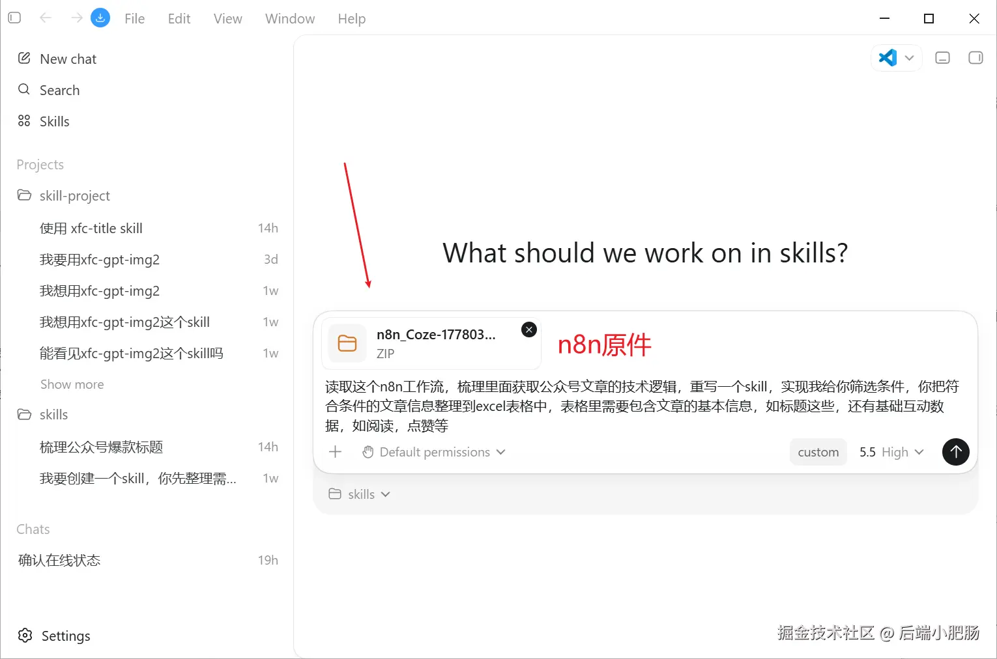Click Show more under skill-project
This screenshot has height=659, width=997.
coord(72,384)
